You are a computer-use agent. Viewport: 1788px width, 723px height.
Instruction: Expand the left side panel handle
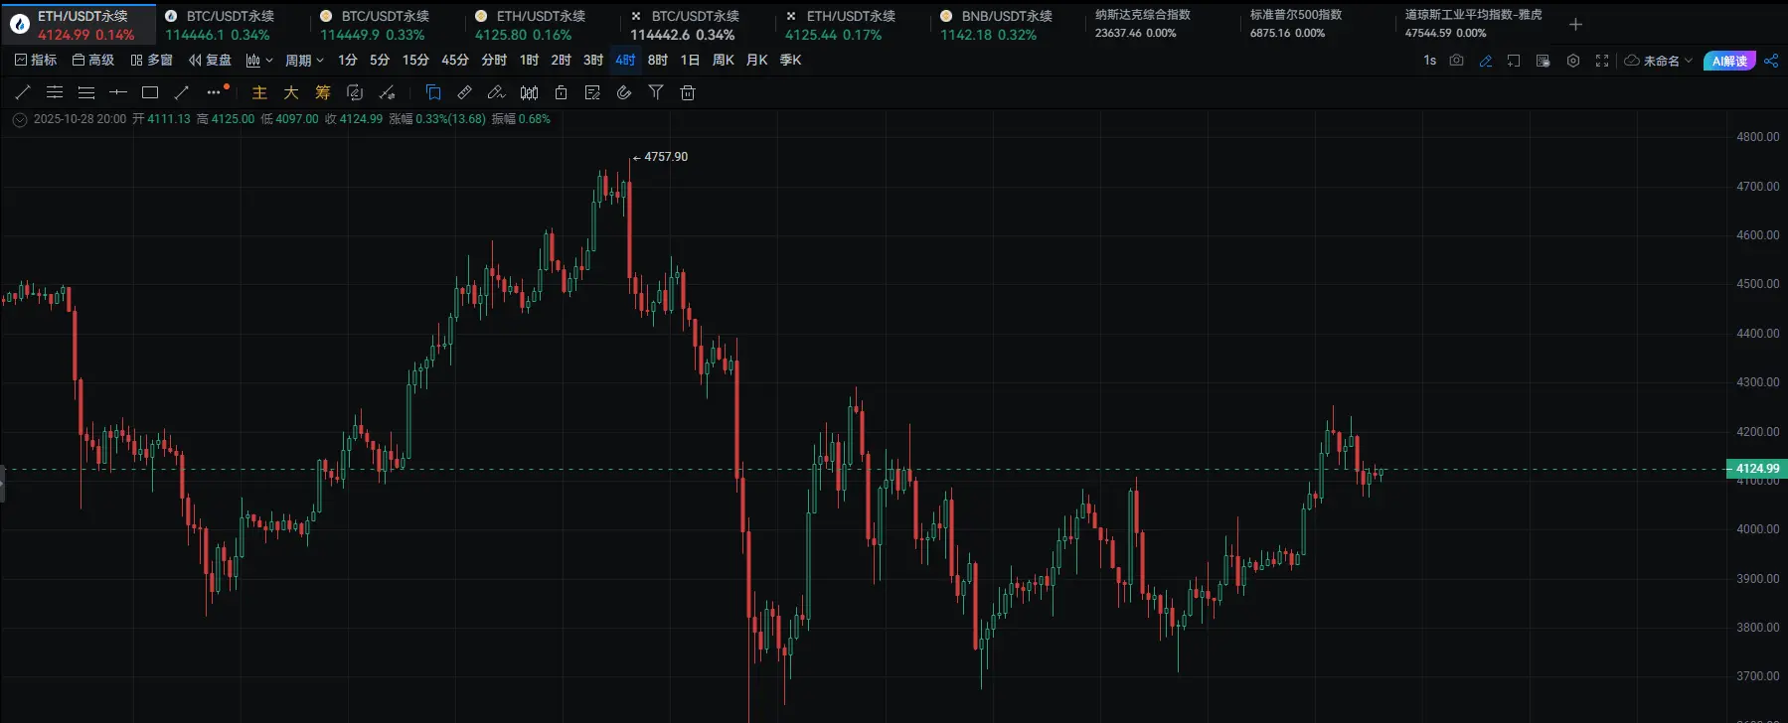tap(3, 483)
